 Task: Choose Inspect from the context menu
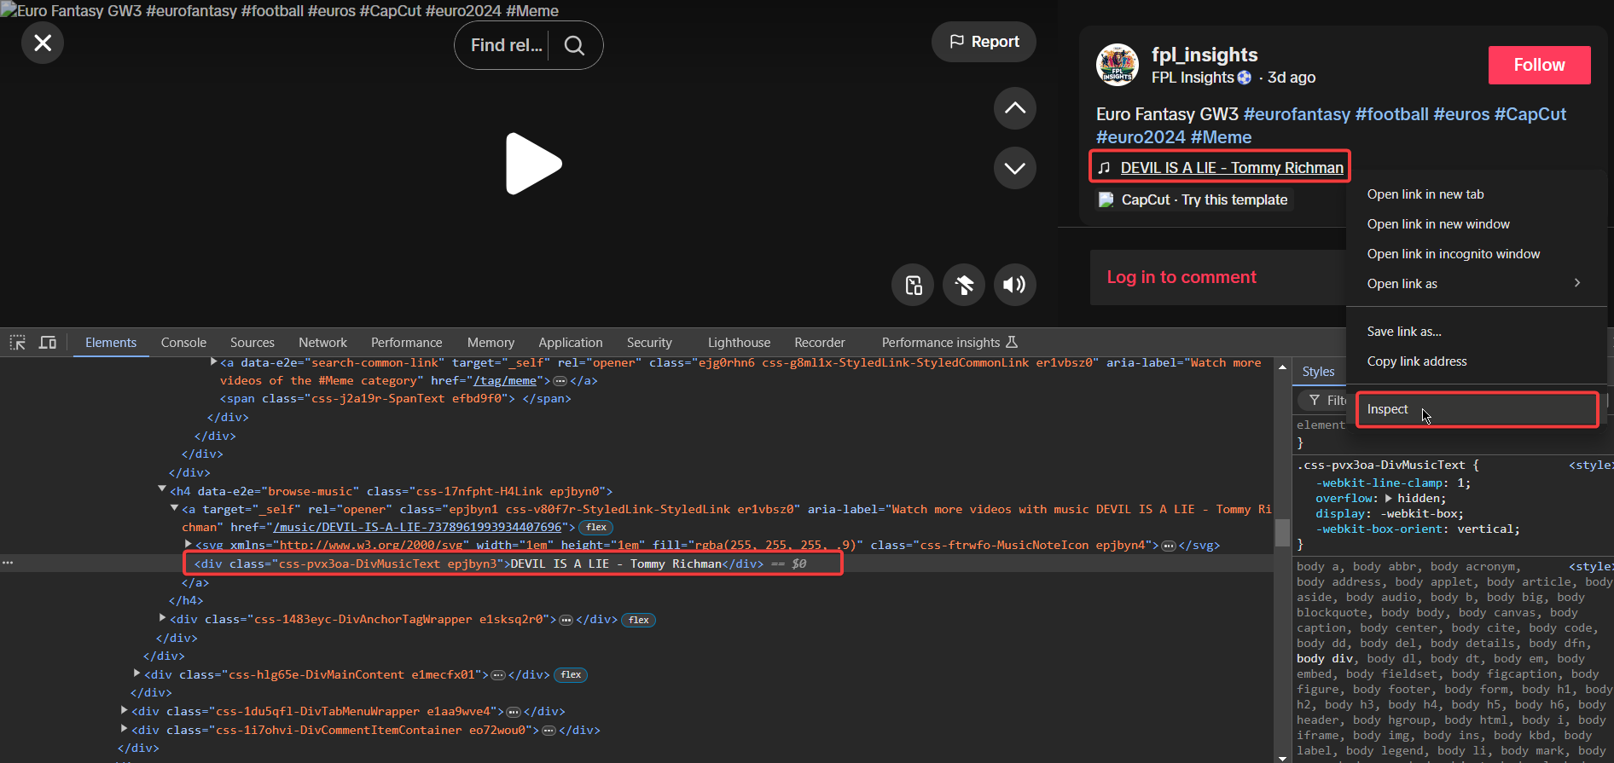(1476, 409)
